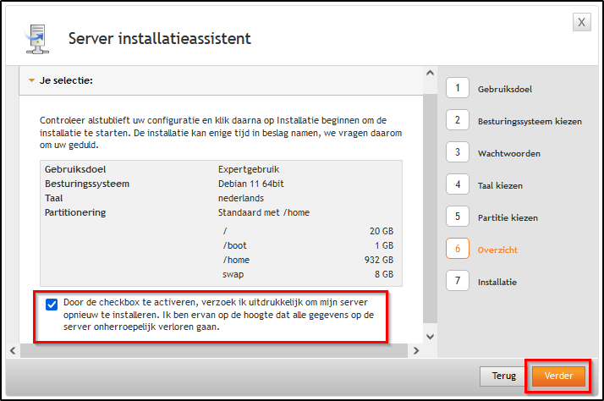This screenshot has height=401, width=604.
Task: Jump to step 5 Partitie kiezen
Action: 458,217
